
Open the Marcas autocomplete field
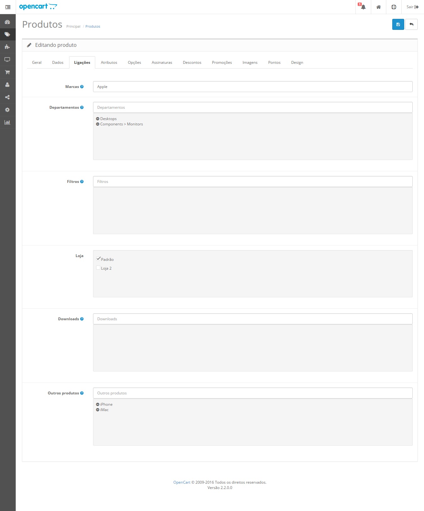[252, 87]
